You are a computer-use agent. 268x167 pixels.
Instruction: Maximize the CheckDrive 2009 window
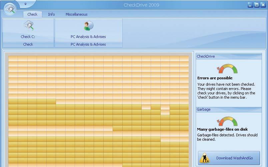coord(257,5)
